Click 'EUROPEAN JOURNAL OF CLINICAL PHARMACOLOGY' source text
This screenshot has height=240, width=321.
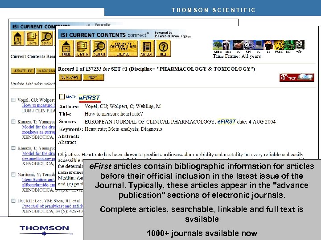(149, 122)
